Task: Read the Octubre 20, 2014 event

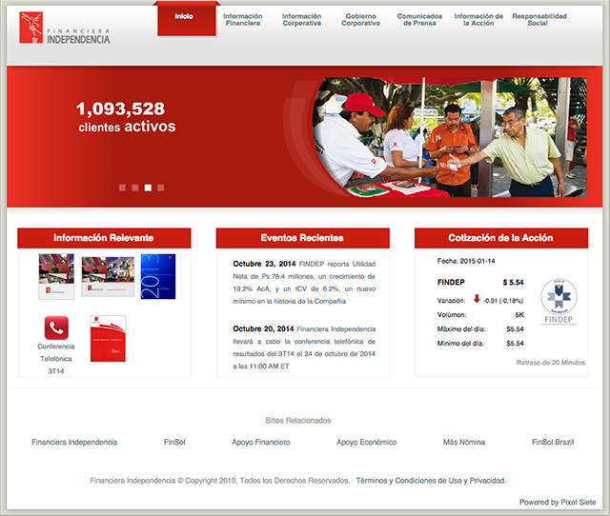Action: pyautogui.click(x=304, y=347)
